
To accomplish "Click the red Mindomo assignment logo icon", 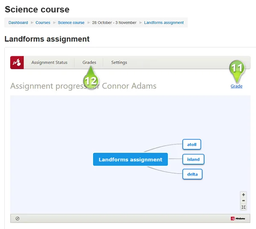I will pos(17,63).
